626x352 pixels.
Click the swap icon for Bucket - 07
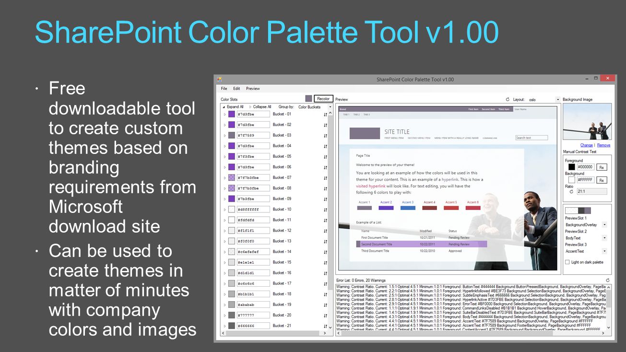pyautogui.click(x=325, y=178)
